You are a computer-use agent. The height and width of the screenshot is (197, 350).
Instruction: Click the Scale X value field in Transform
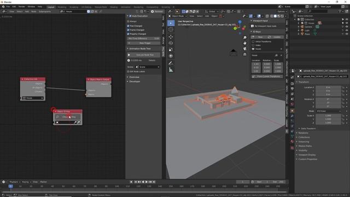(328, 115)
